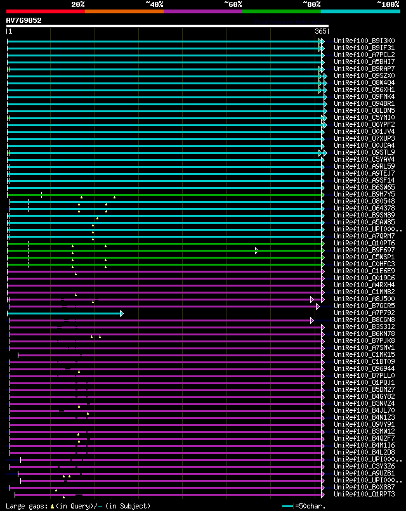Select the UniRef100_B6KN78 label

tap(364, 333)
